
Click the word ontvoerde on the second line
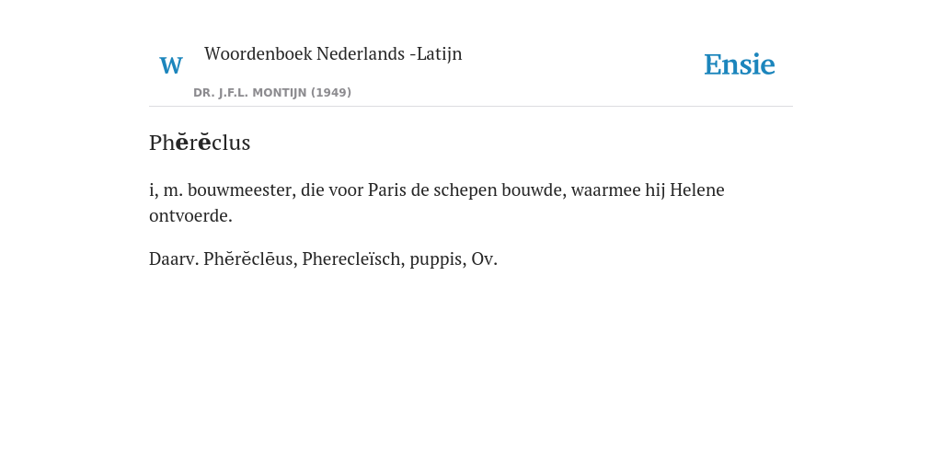[190, 215]
